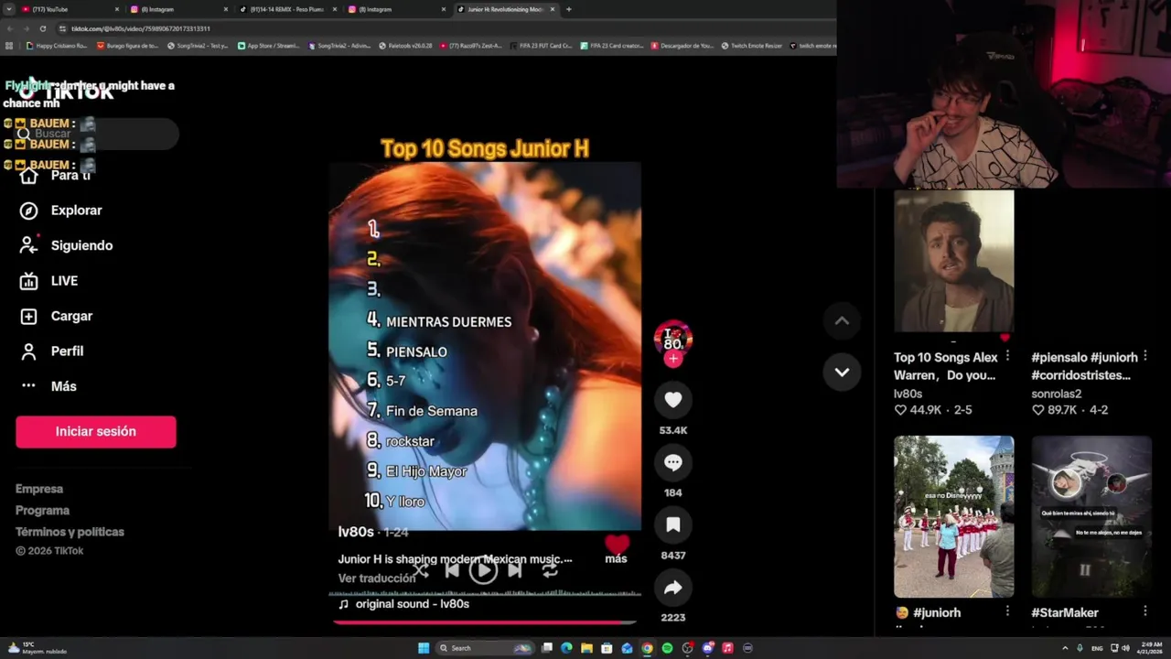The image size is (1171, 659).
Task: Open options for the #juniorh video
Action: (1007, 611)
